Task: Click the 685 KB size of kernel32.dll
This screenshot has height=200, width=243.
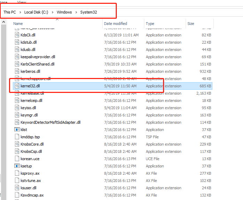Action: 205,86
